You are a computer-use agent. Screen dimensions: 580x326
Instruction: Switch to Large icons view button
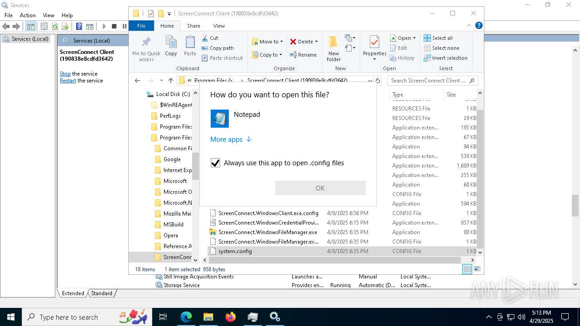[x=477, y=269]
